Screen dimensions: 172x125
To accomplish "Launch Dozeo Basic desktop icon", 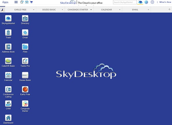I will [25, 75].
